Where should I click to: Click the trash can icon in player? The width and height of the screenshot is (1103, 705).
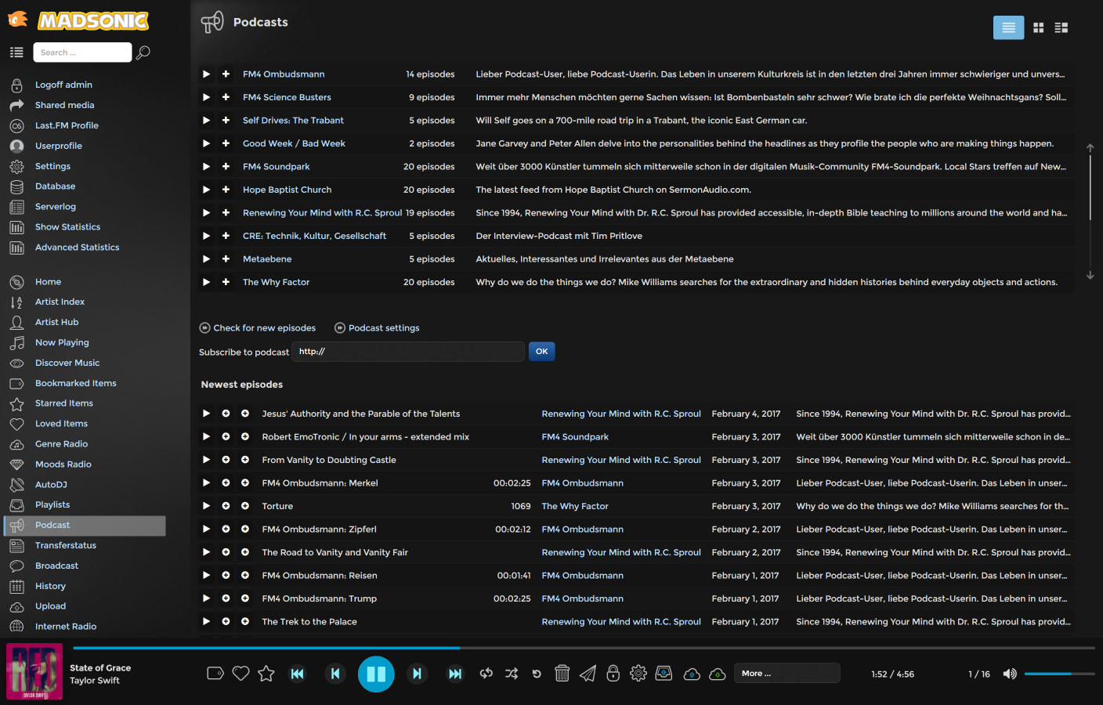click(x=562, y=674)
